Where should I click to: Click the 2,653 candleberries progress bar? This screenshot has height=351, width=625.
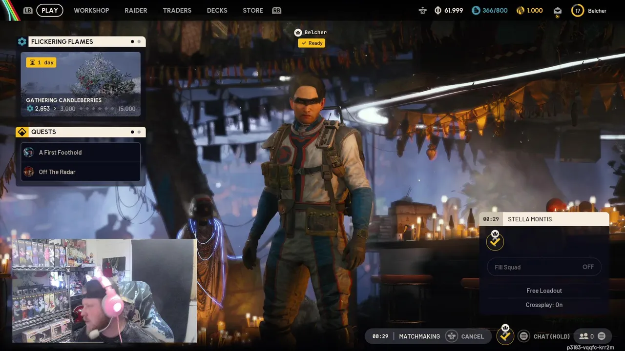pyautogui.click(x=81, y=109)
